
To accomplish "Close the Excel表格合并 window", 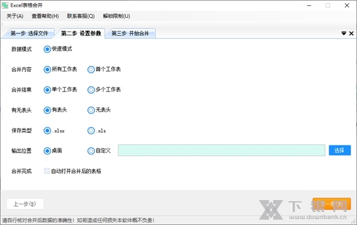I will [347, 5].
